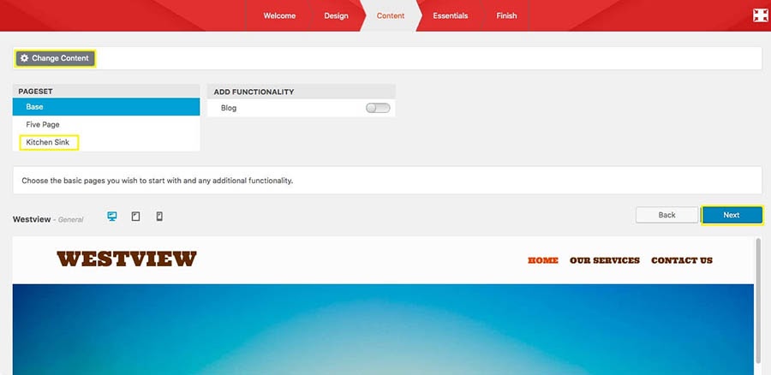Click the blue hero image in preview

[x=383, y=330]
